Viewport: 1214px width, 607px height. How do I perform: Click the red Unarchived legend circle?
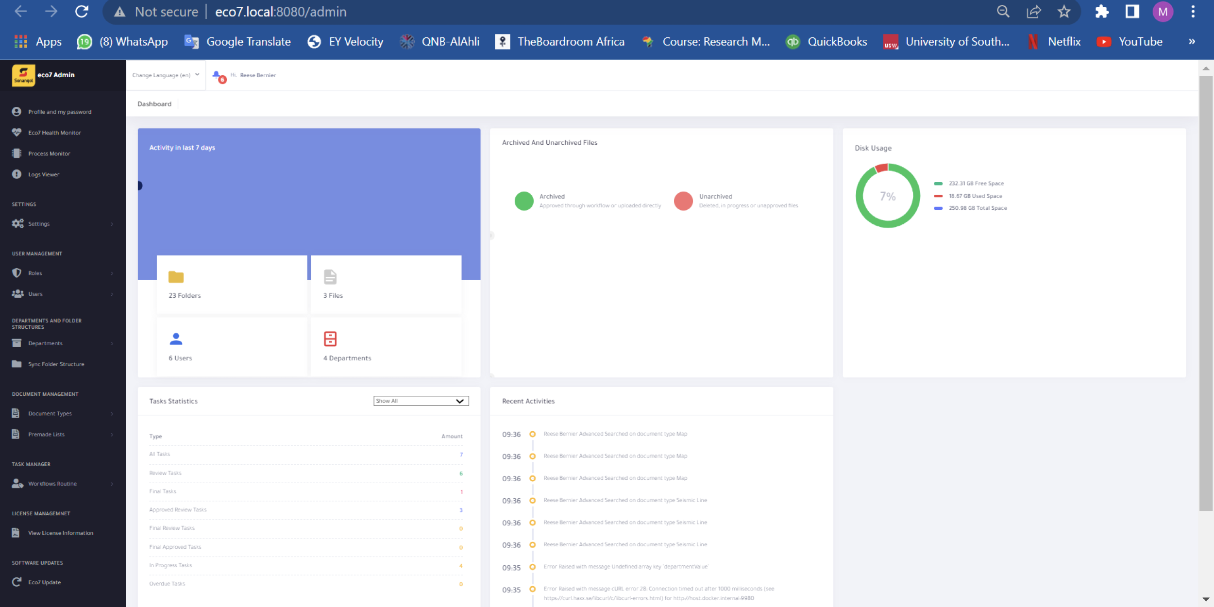[x=683, y=201]
